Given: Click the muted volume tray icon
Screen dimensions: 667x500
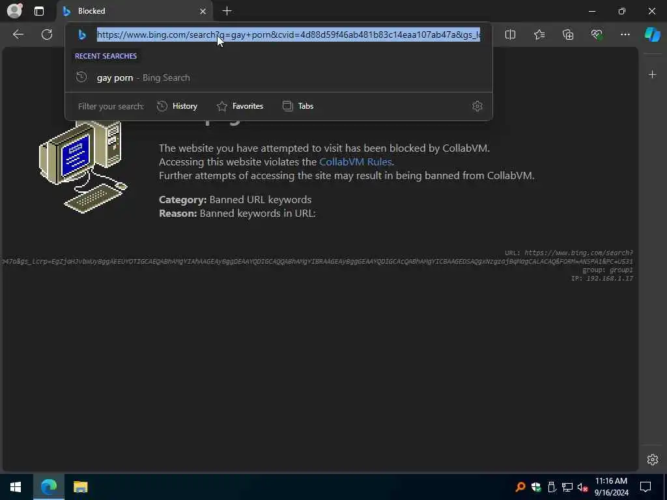Looking at the screenshot, I should click(x=582, y=487).
